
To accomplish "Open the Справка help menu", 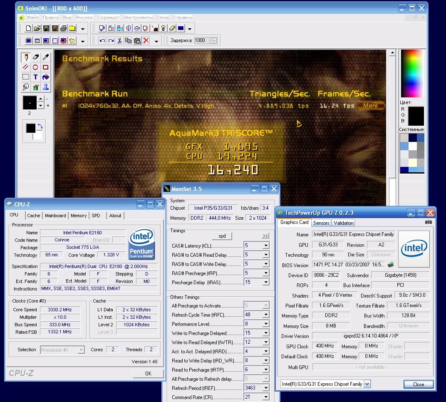I will (x=182, y=17).
